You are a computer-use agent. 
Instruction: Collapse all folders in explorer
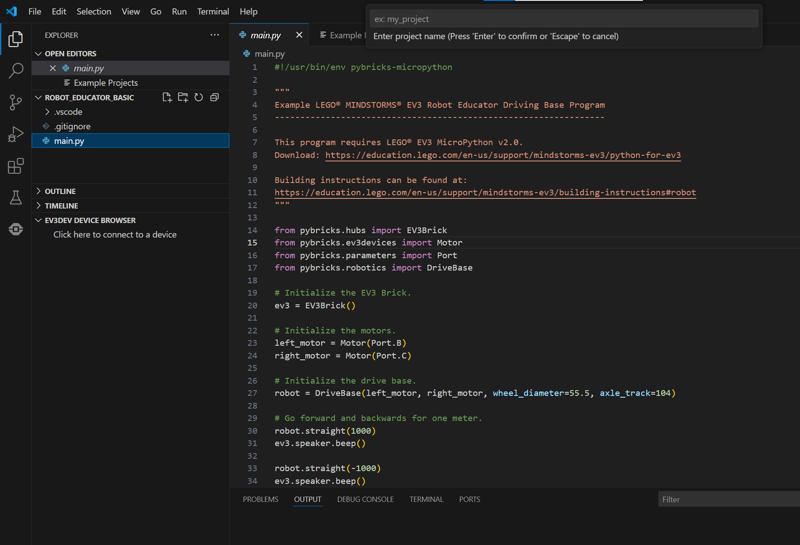coord(214,97)
